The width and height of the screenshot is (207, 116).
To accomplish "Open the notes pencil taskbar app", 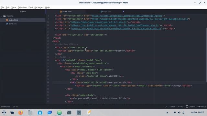I will click(89, 112).
